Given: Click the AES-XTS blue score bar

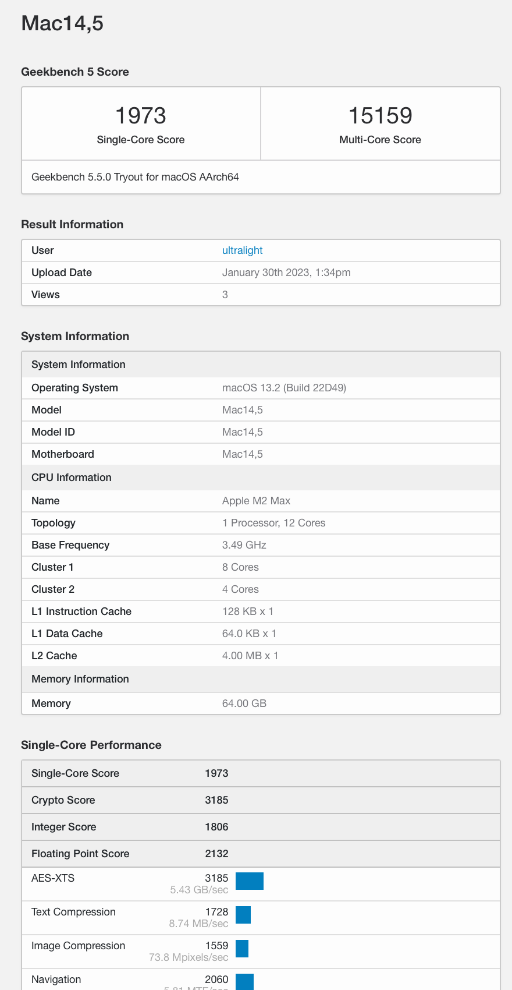Looking at the screenshot, I should (250, 881).
